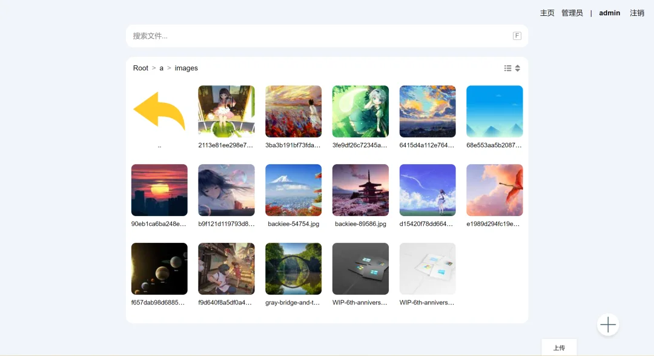Image resolution: width=654 pixels, height=356 pixels.
Task: Click the 注销 logout link
Action: tap(637, 13)
